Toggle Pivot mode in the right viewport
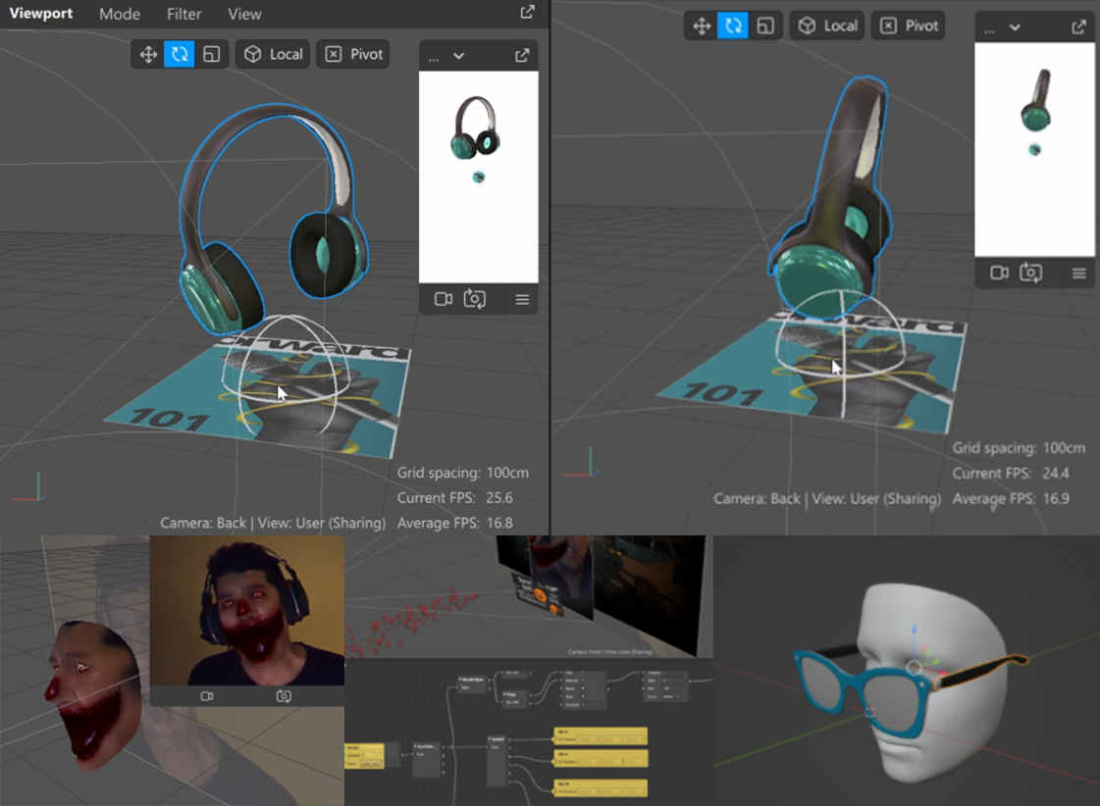 (909, 25)
